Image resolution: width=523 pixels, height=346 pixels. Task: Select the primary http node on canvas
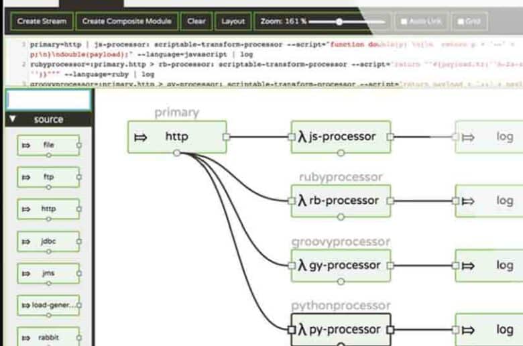click(177, 137)
